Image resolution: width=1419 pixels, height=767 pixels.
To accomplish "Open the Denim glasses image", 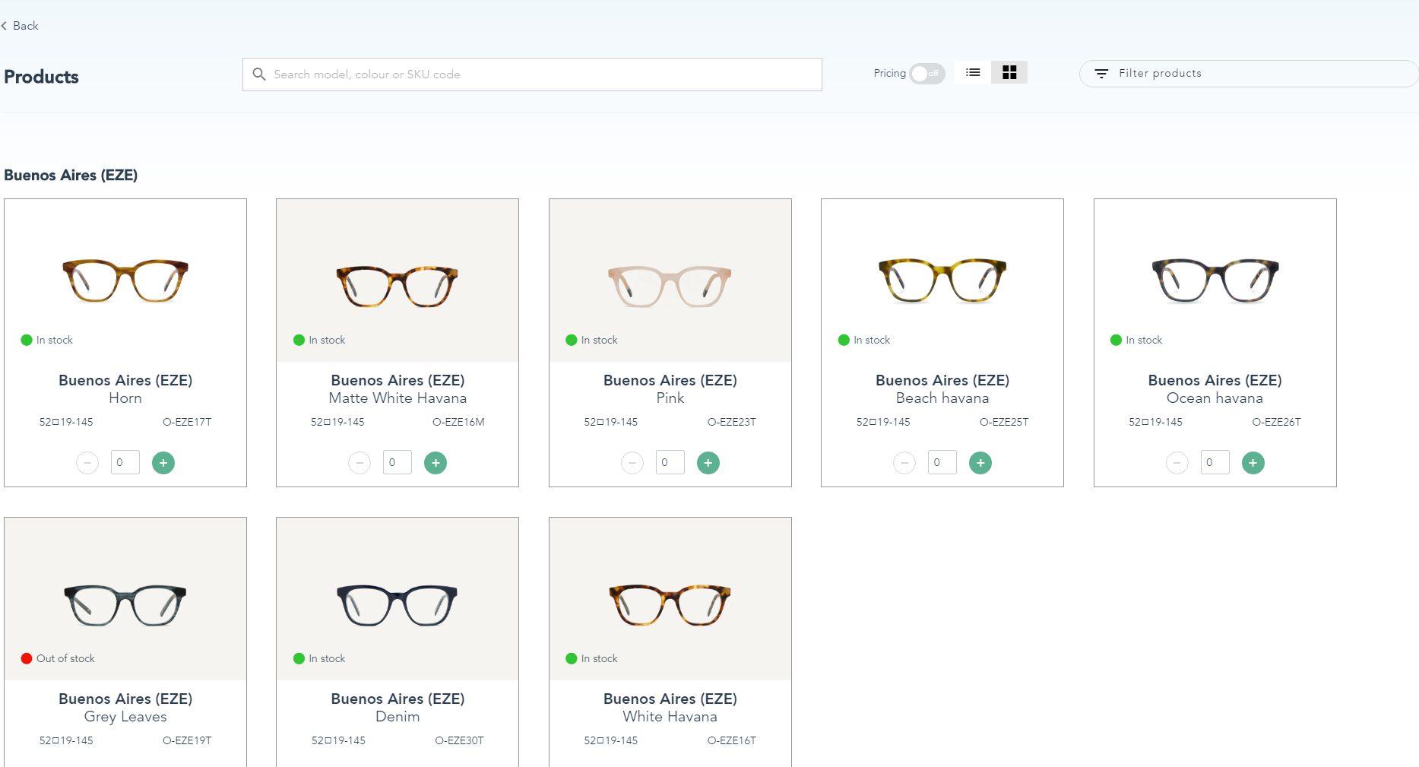I will click(x=398, y=605).
